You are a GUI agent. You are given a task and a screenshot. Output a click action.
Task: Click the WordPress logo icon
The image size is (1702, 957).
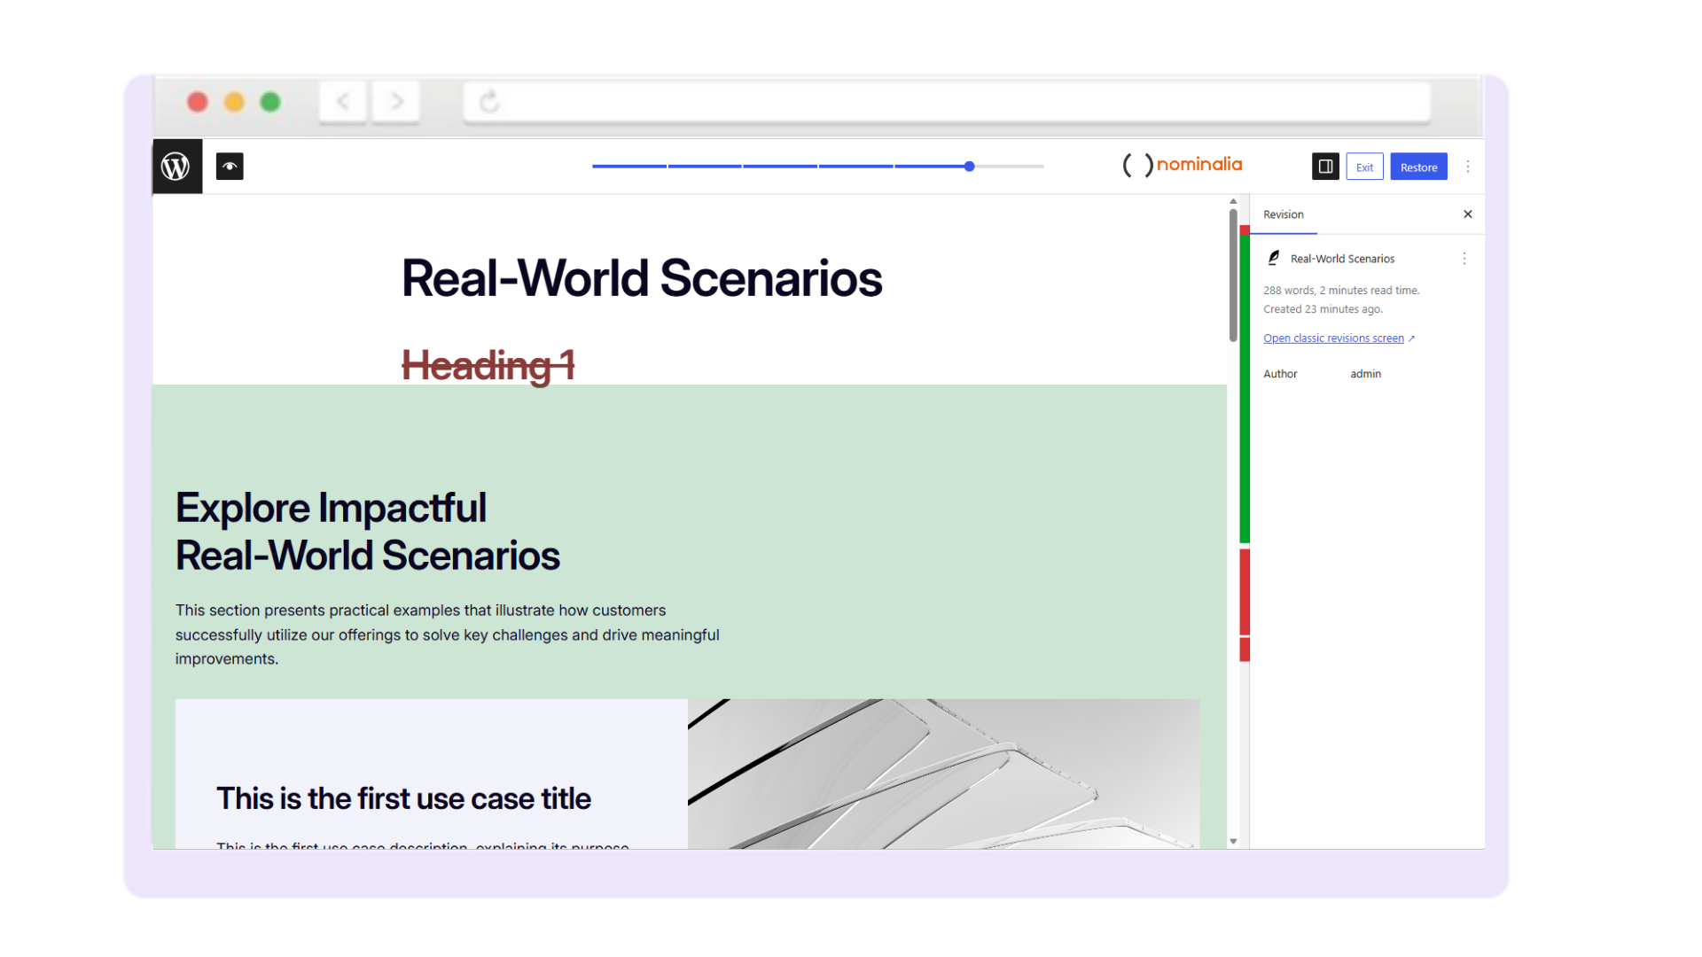tap(176, 166)
